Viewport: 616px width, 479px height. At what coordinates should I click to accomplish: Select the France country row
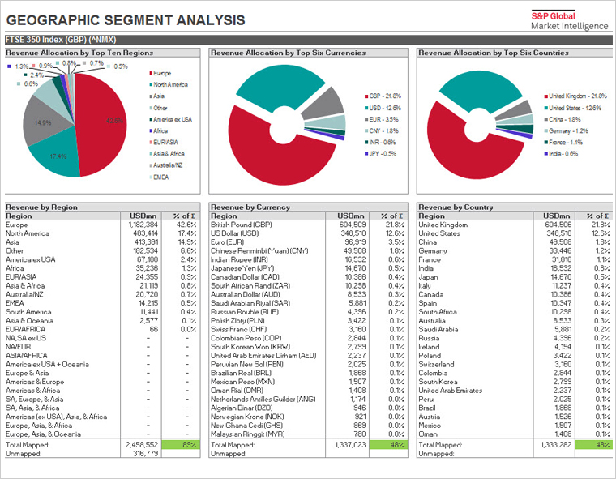pos(515,259)
